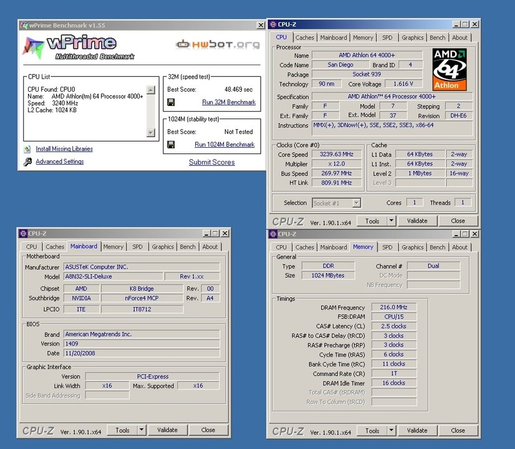
Task: Open the Bench tab in the Memory window
Action: (x=438, y=247)
